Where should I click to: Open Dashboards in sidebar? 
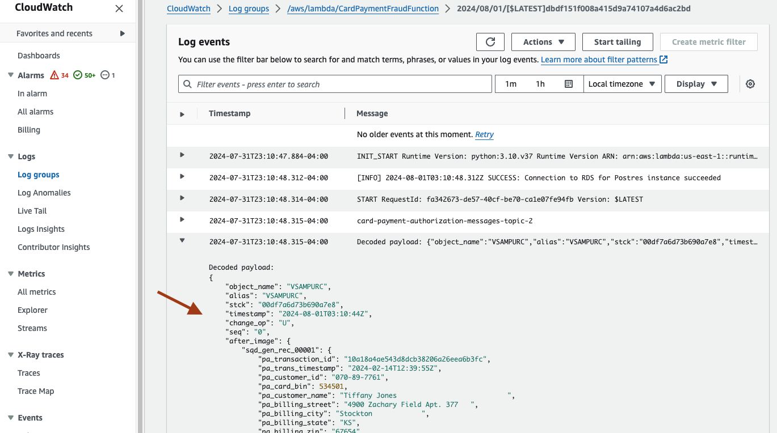[39, 56]
